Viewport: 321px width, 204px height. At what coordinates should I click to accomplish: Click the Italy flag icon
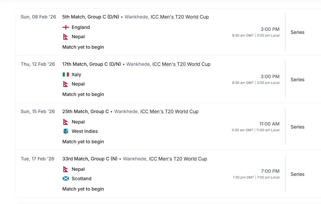pyautogui.click(x=66, y=74)
